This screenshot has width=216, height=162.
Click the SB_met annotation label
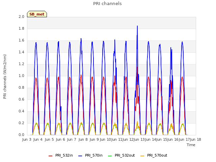coord(37,14)
